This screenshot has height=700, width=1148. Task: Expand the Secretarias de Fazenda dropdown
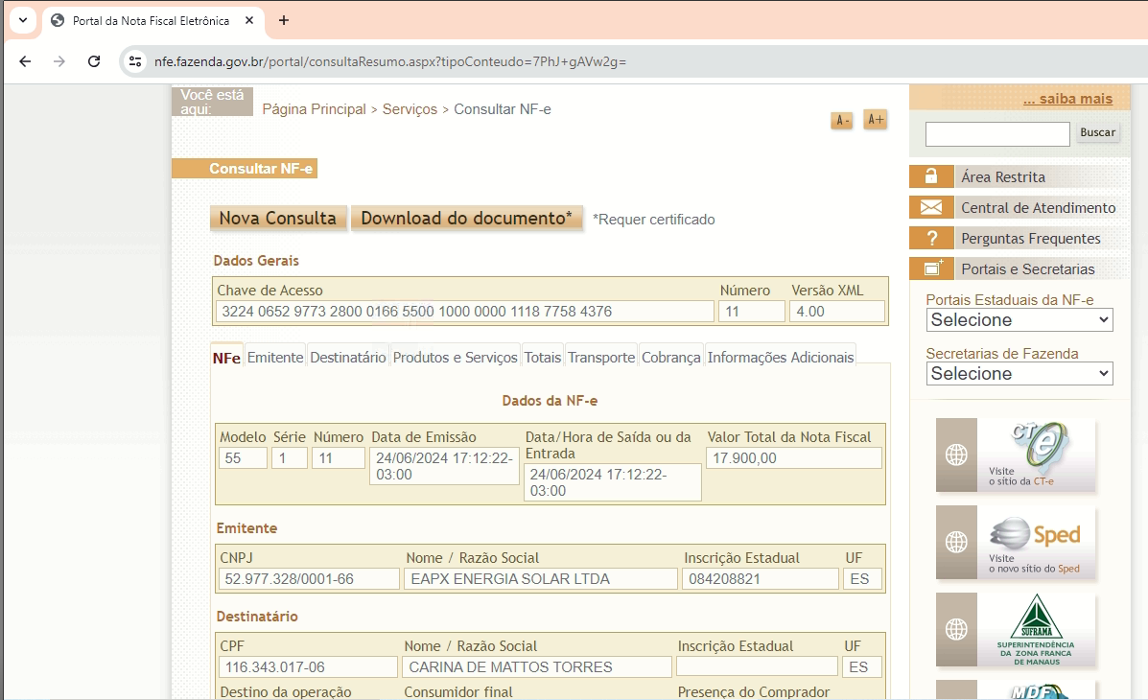click(x=1019, y=374)
